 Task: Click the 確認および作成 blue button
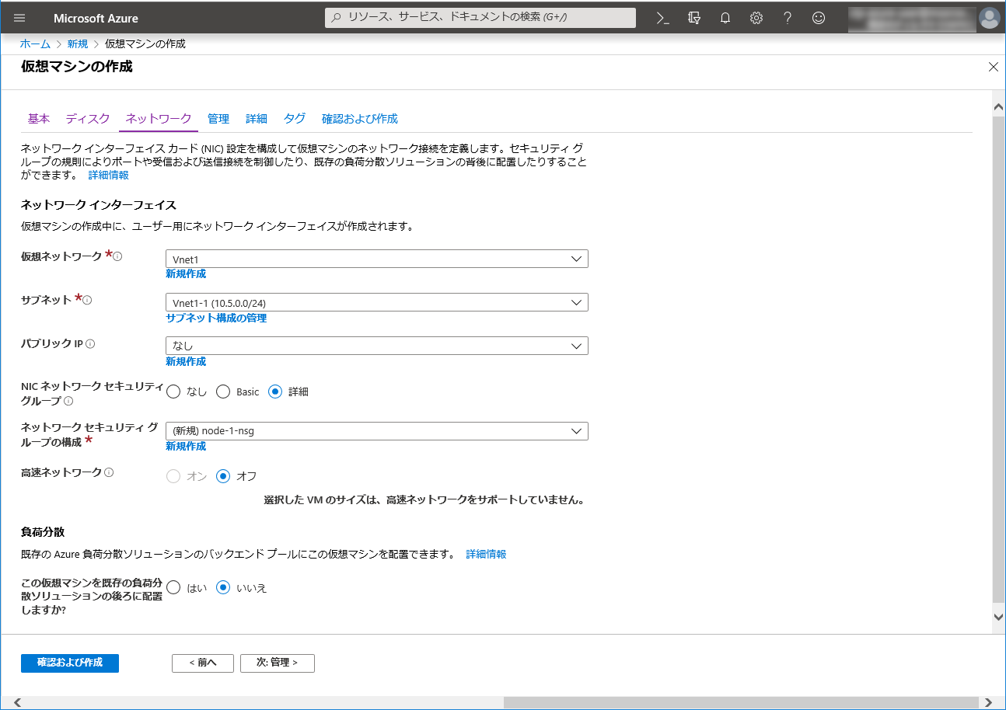[70, 663]
